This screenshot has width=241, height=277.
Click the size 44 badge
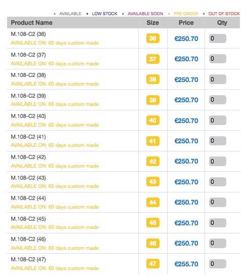(x=153, y=202)
